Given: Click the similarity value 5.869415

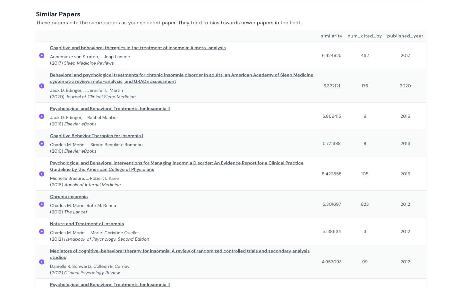Looking at the screenshot, I should pyautogui.click(x=332, y=116).
